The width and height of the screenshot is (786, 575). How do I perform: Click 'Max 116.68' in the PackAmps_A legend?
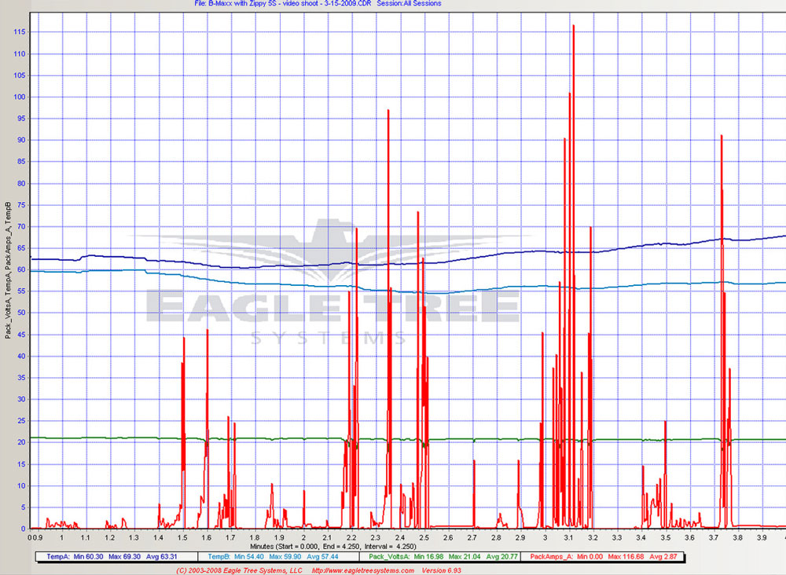pyautogui.click(x=626, y=557)
